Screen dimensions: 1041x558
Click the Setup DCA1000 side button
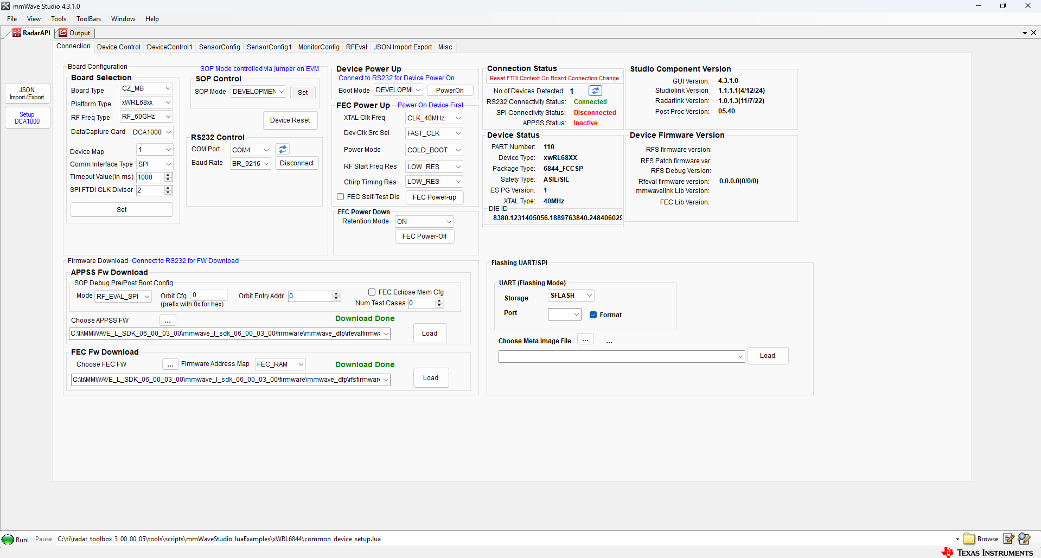(27, 118)
